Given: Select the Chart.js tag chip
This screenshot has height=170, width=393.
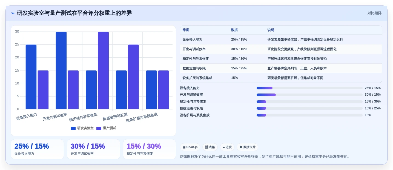Looking at the screenshot, I should point(190,147).
